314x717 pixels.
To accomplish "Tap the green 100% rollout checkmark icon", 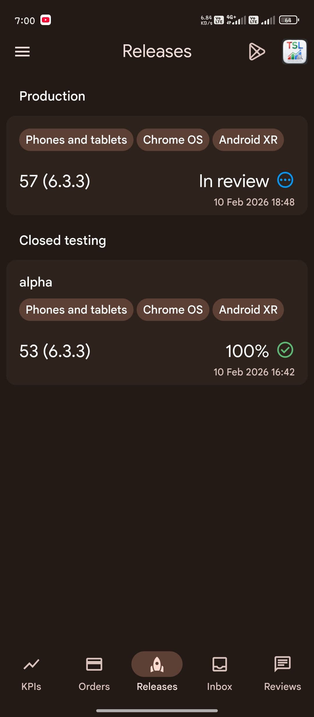I will [285, 350].
